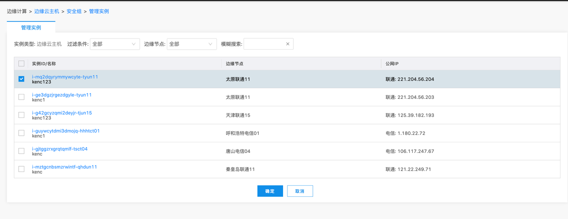Open instance link i-mq2dqyrymmywcyte-tyun11
568x219 pixels.
pyautogui.click(x=65, y=77)
